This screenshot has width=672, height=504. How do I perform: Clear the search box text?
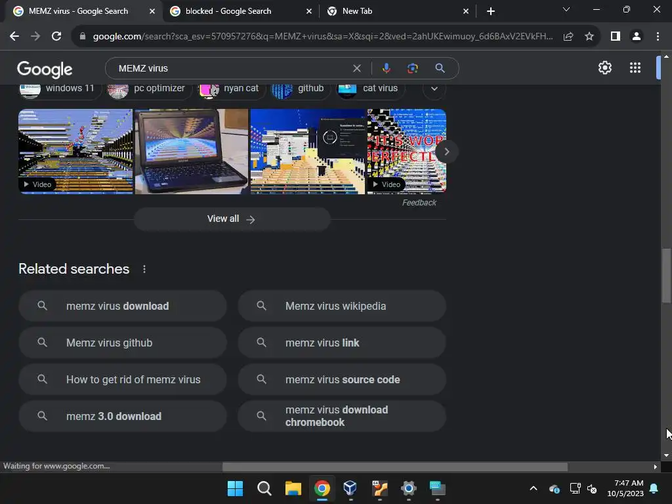(x=356, y=68)
